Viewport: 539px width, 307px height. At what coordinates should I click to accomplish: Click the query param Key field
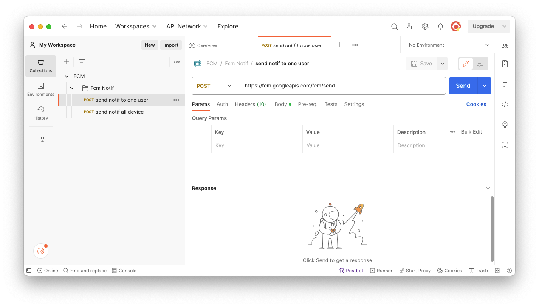pos(257,145)
